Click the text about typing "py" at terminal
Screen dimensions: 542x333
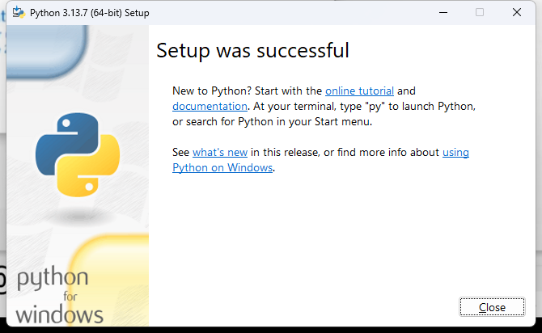coord(364,106)
